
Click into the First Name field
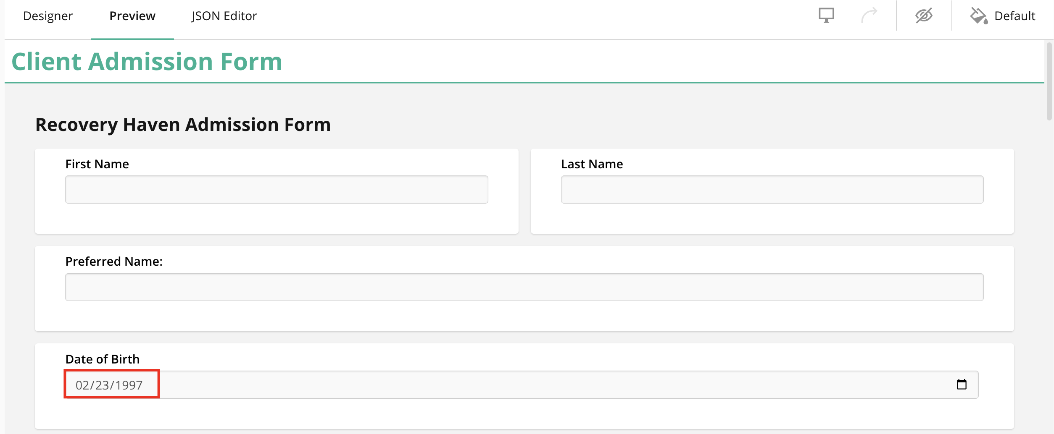(x=277, y=190)
